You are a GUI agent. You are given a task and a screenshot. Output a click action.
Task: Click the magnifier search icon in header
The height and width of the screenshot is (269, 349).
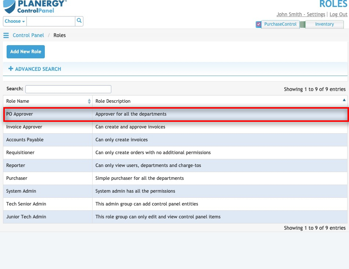[x=79, y=21]
